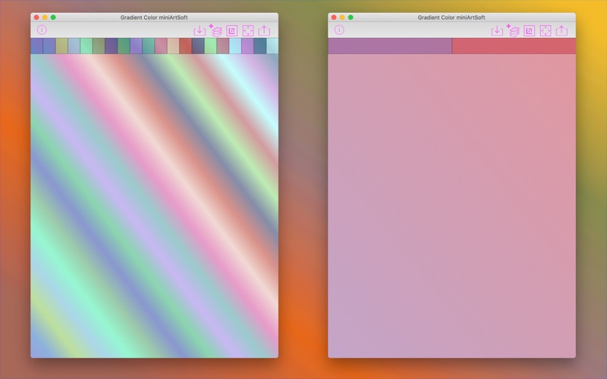The width and height of the screenshot is (607, 379).
Task: Select the nested squares icon in the right window
Action: (x=530, y=30)
